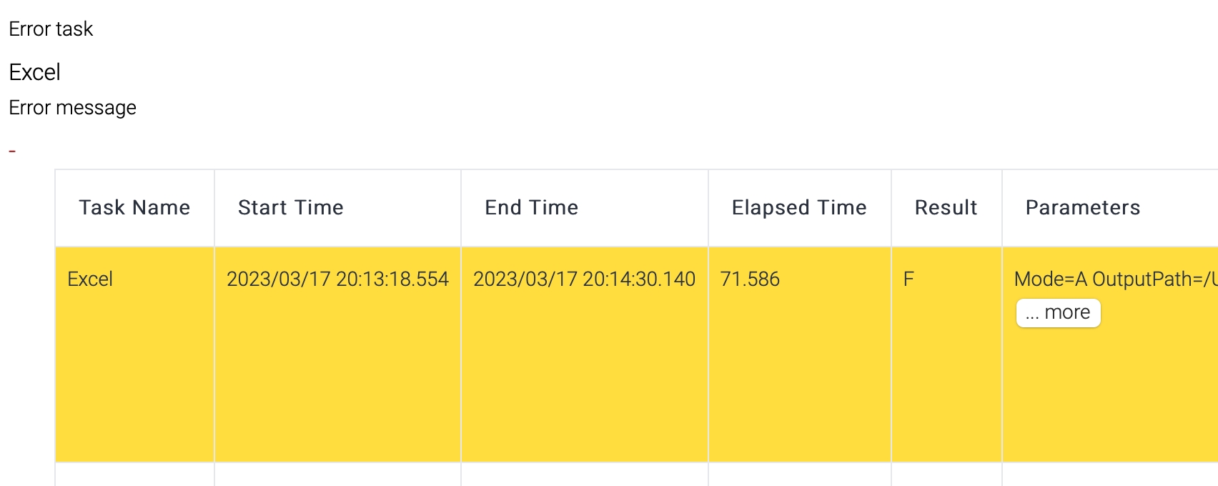The height and width of the screenshot is (486, 1218).
Task: Click the end time 20:14:30.140 cell
Action: coord(584,279)
